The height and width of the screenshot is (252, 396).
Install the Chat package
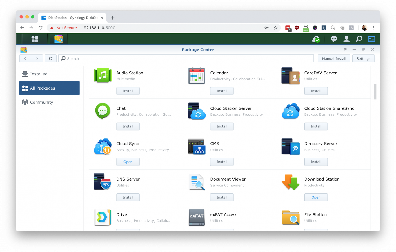(128, 126)
